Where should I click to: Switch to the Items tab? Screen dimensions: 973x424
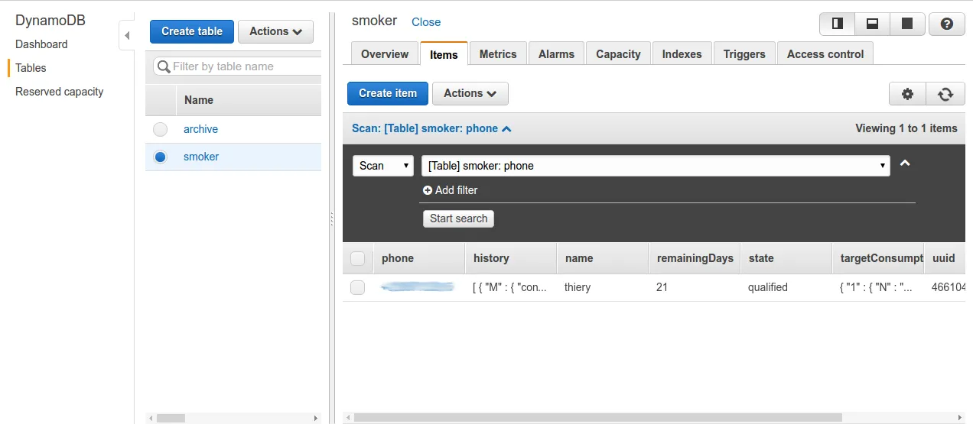coord(444,54)
